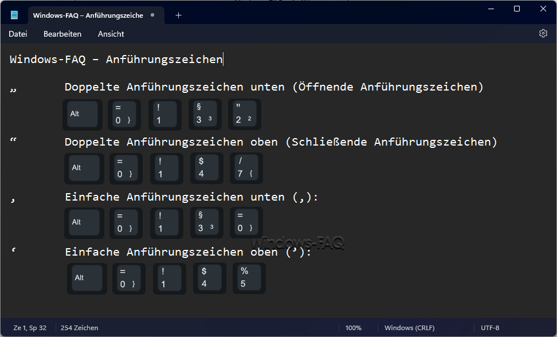Open the Bearbeiten menu
Image resolution: width=557 pixels, height=337 pixels.
click(62, 34)
